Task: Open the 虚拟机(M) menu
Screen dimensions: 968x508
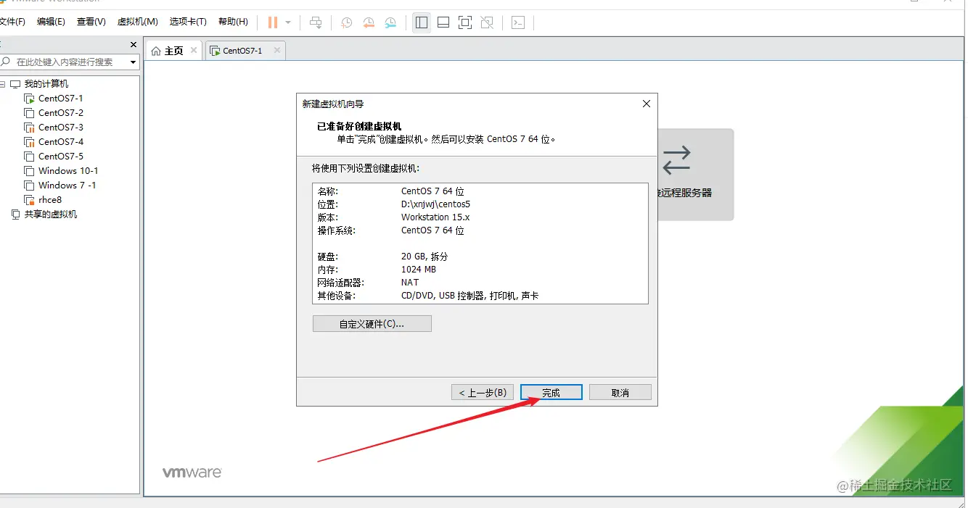Action: coord(137,22)
